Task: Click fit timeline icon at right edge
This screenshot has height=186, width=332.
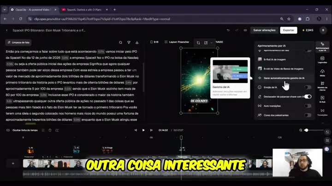Action: tap(327, 132)
